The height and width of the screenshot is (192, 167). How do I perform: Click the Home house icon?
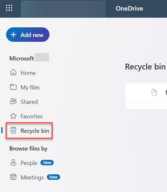tap(13, 72)
